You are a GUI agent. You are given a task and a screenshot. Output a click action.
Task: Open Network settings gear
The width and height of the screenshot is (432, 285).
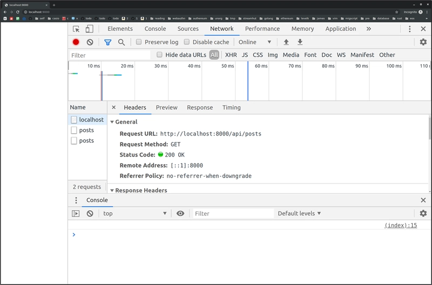423,42
